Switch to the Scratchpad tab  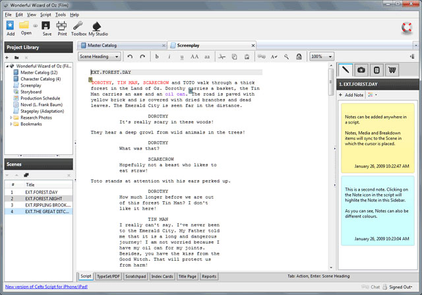pos(135,277)
